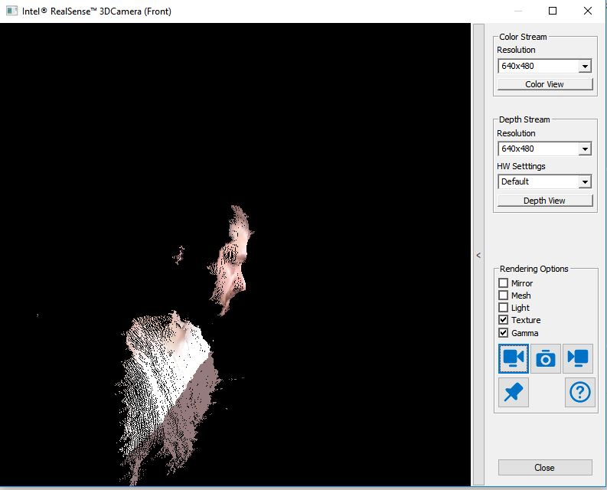Turn on the Light checkbox
This screenshot has width=607, height=490.
coord(503,308)
